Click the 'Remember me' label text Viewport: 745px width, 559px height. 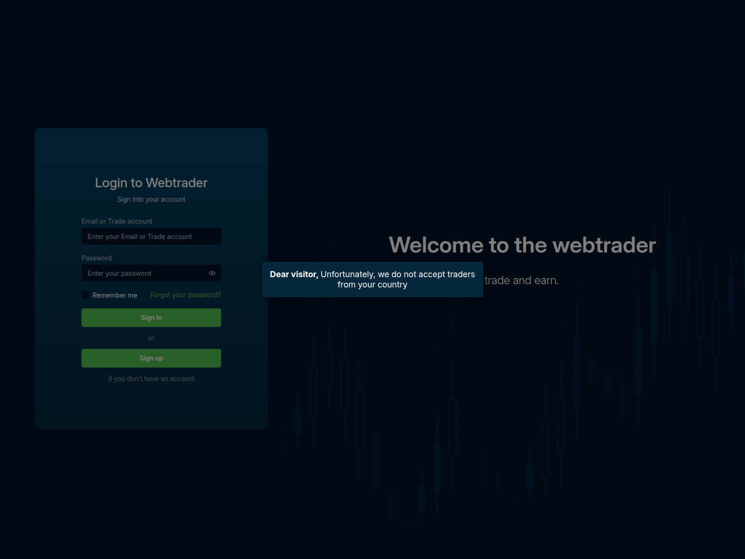pos(115,295)
